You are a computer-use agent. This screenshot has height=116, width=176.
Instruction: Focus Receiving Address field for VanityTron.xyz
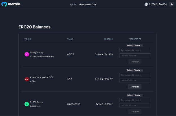pos(135,50)
